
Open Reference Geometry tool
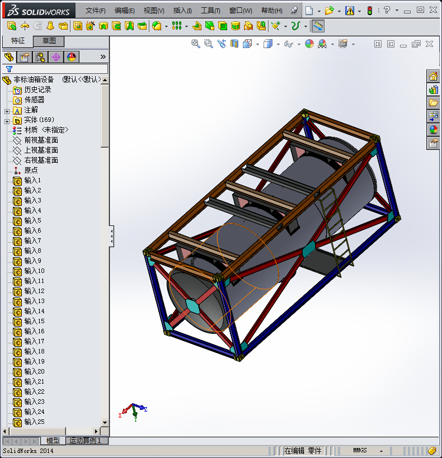pyautogui.click(x=275, y=26)
